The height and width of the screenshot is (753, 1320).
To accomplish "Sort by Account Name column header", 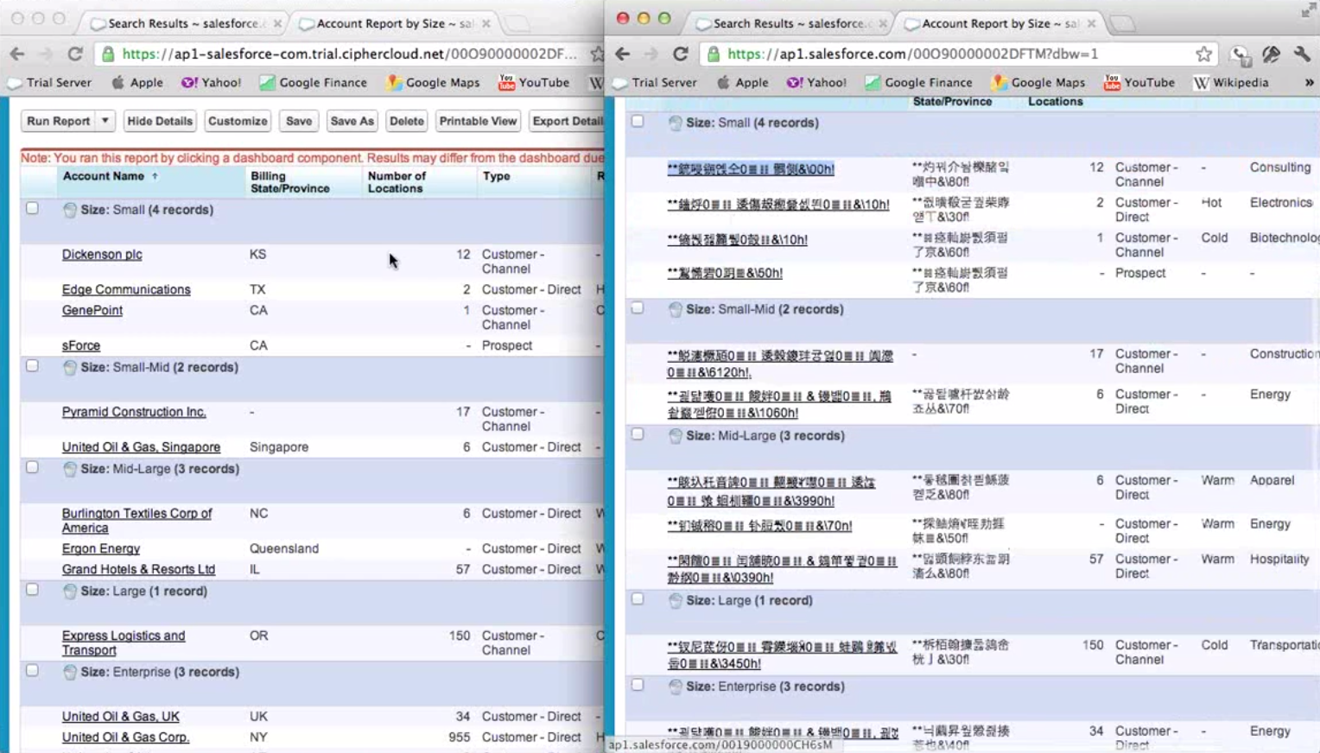I will pos(104,176).
